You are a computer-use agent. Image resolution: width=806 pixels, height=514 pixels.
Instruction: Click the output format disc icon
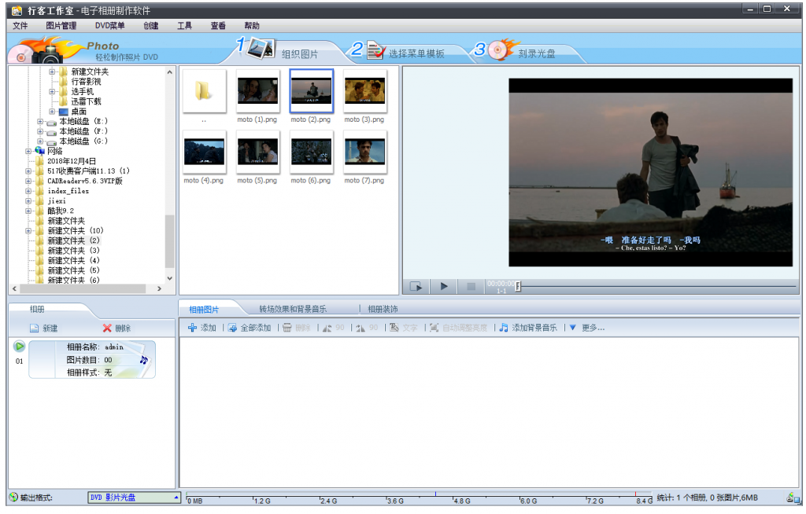pos(14,497)
